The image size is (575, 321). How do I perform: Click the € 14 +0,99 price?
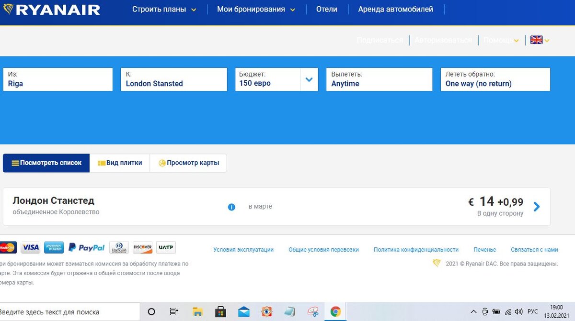[x=495, y=202]
